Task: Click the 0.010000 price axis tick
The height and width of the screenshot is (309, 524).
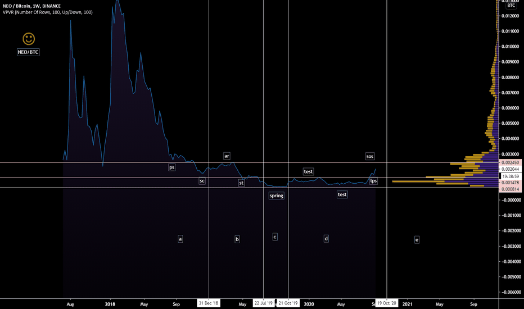Action: point(511,47)
